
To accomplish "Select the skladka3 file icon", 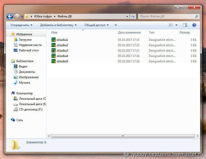I will pos(54,50).
